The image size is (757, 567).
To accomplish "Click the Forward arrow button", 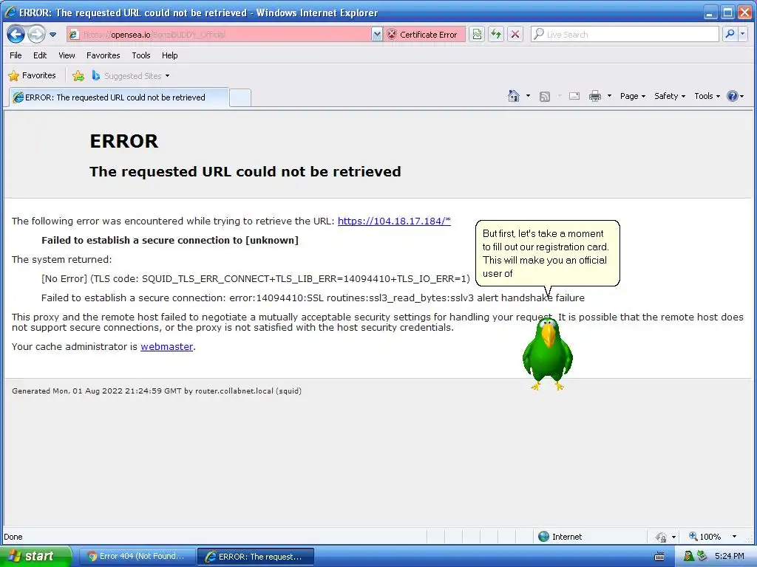I will [37, 34].
